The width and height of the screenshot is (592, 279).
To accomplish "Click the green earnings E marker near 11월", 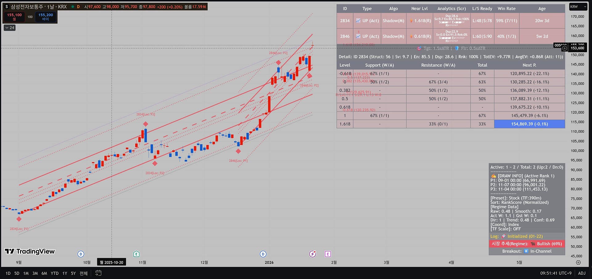I will coord(136,254).
